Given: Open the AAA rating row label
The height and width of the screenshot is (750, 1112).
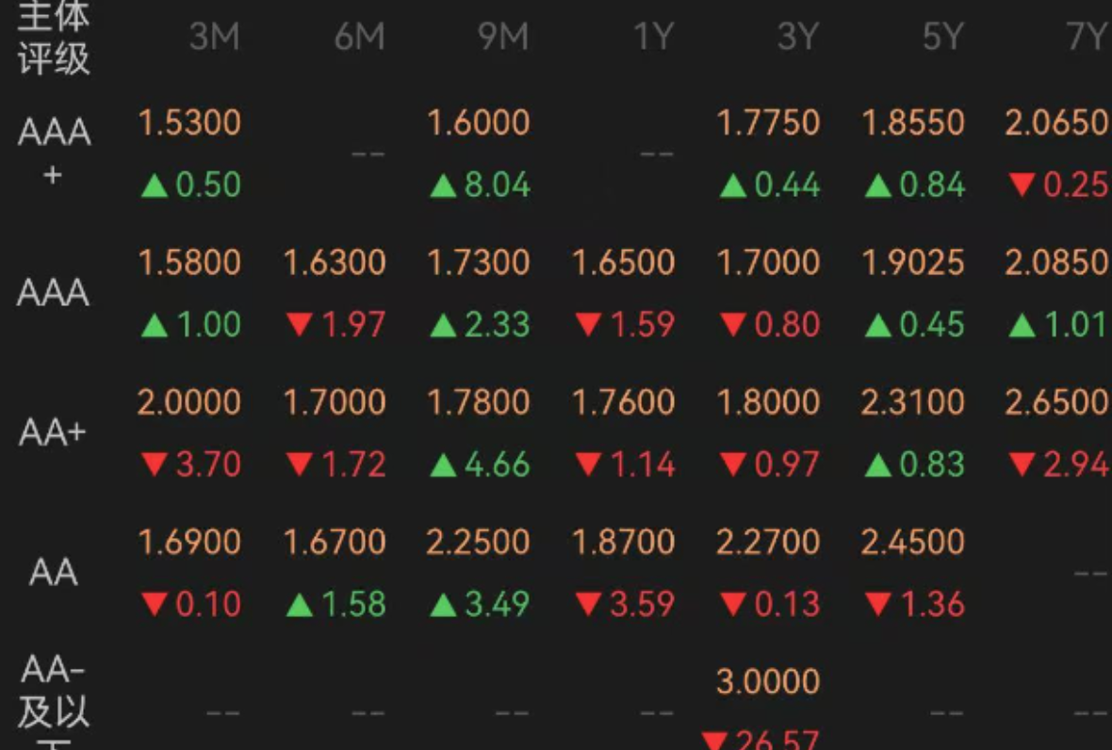Looking at the screenshot, I should [x=53, y=292].
